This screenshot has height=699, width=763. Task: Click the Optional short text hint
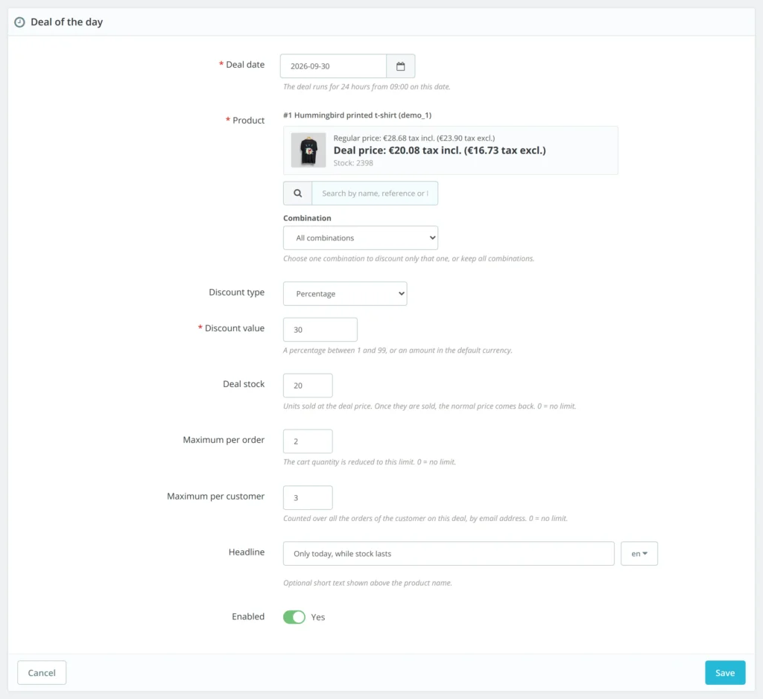pyautogui.click(x=367, y=583)
